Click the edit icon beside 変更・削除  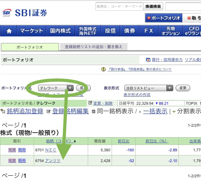(90, 103)
